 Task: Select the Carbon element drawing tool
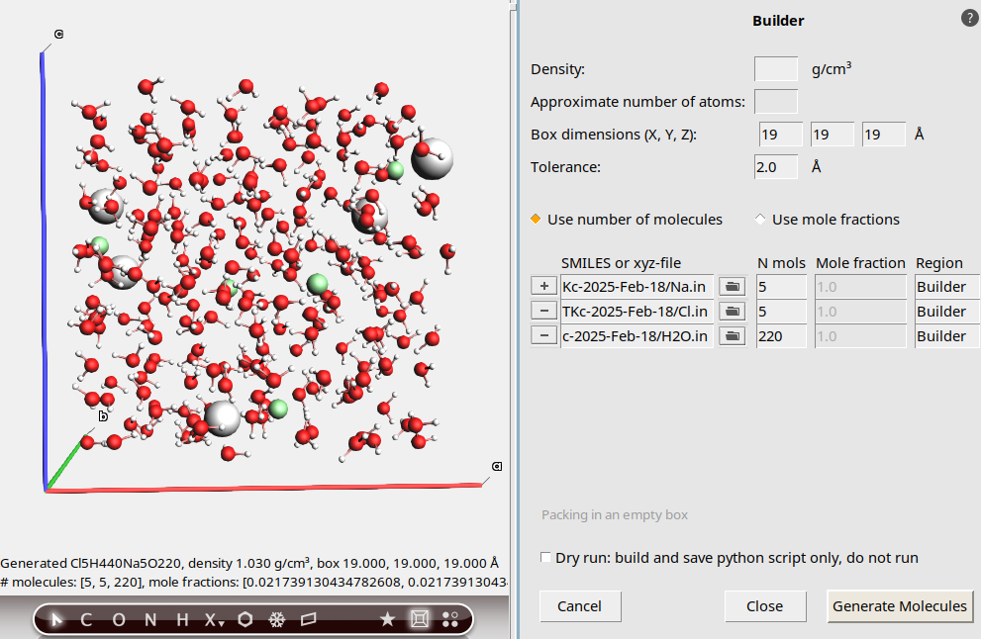tap(85, 618)
